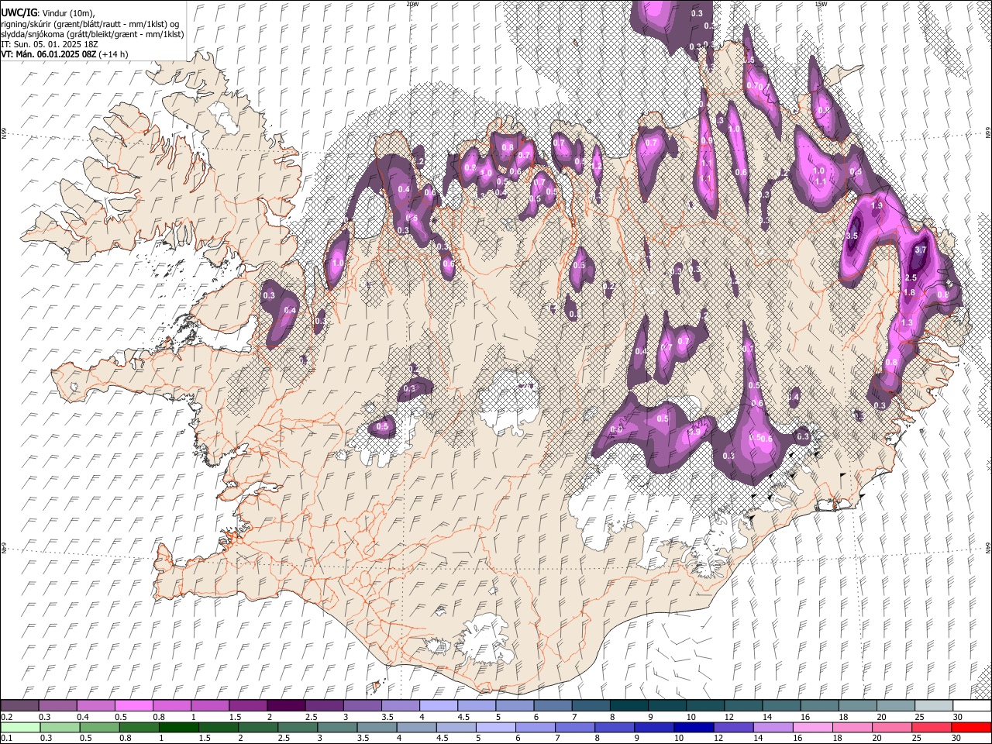Pick the light purple 14–16 bottom legend swatch

tap(772, 727)
